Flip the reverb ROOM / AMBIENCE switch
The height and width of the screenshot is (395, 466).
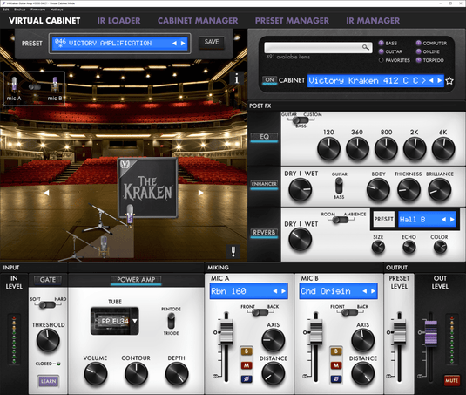341,220
